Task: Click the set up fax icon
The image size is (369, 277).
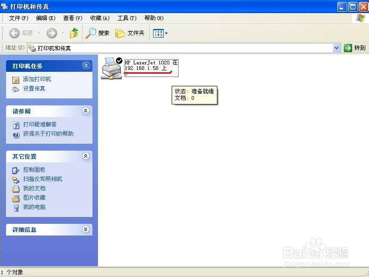Action: click(x=16, y=90)
